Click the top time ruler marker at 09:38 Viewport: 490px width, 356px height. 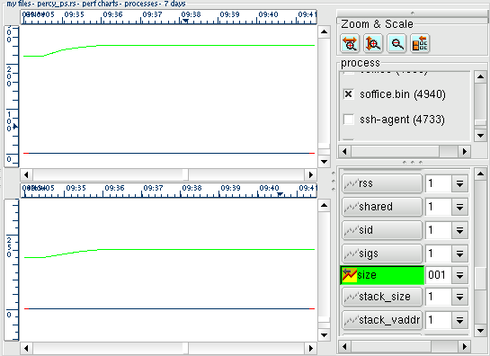185,21
